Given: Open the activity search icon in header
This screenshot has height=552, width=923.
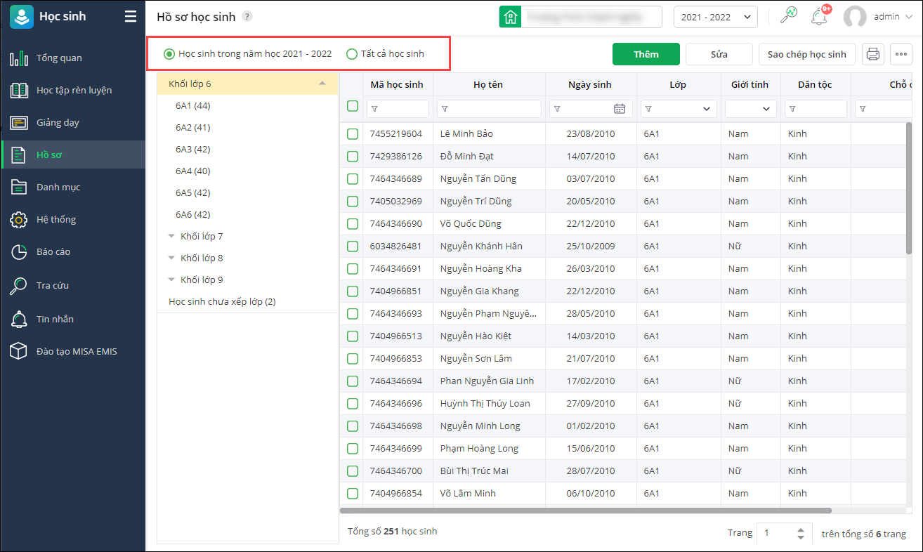Looking at the screenshot, I should pos(788,17).
